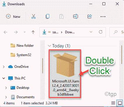The height and width of the screenshot is (107, 124).
Task: Maximize the Downloads window
Action: [x=104, y=4]
